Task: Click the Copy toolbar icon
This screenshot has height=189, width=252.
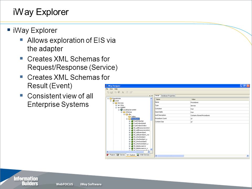Action: click(115, 92)
